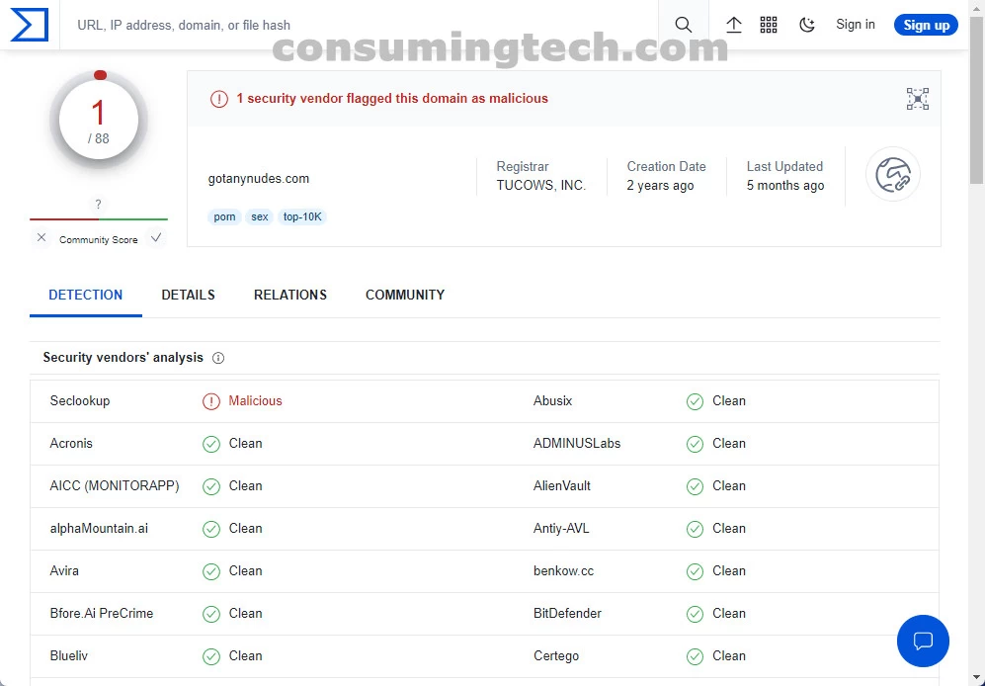This screenshot has width=985, height=686.
Task: Switch to the DETECTION tab
Action: point(85,295)
